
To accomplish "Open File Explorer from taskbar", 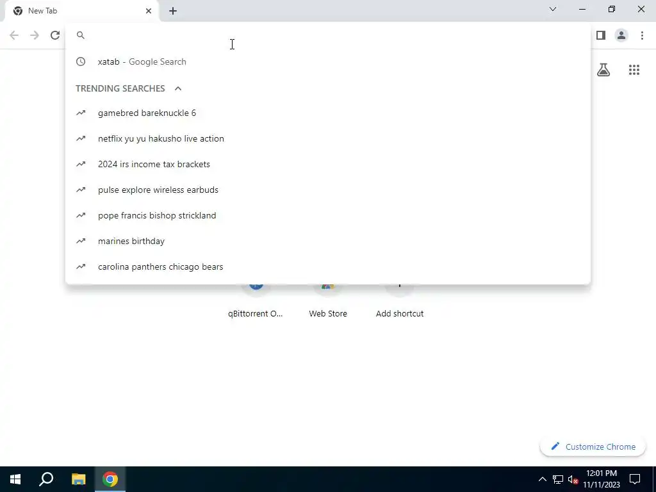I will [x=78, y=479].
